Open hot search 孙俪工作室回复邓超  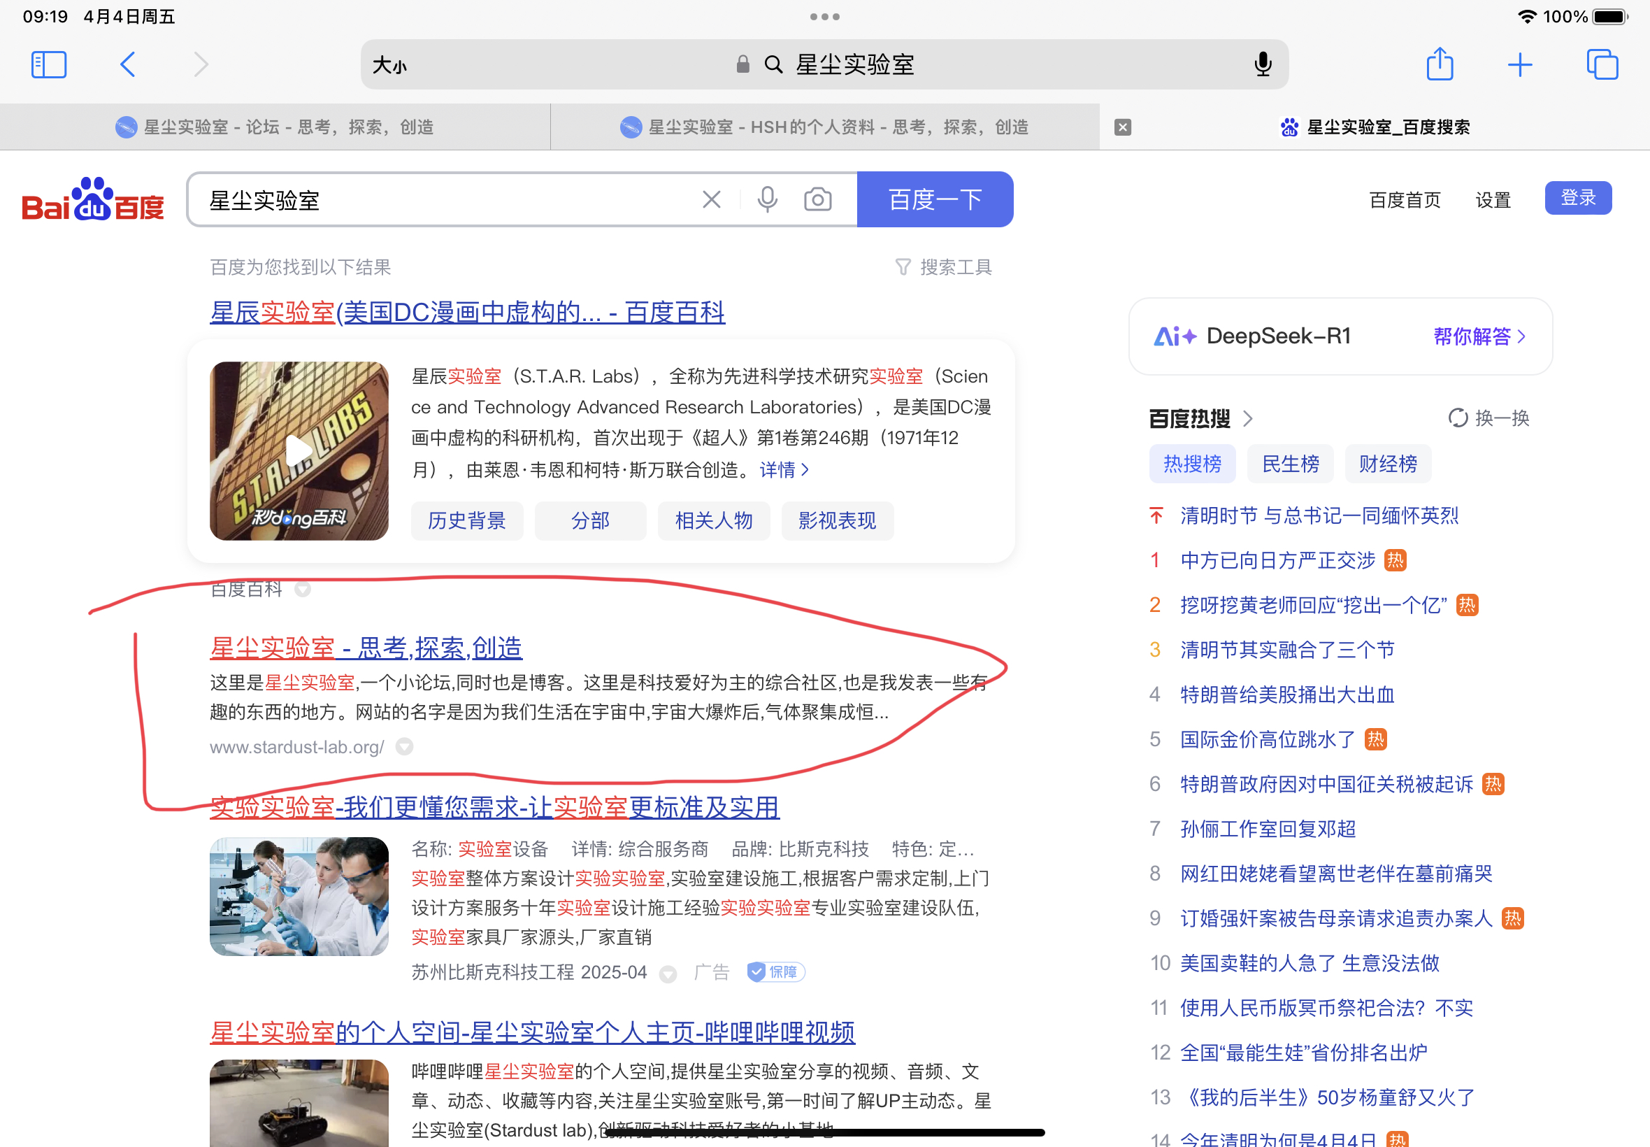point(1268,829)
